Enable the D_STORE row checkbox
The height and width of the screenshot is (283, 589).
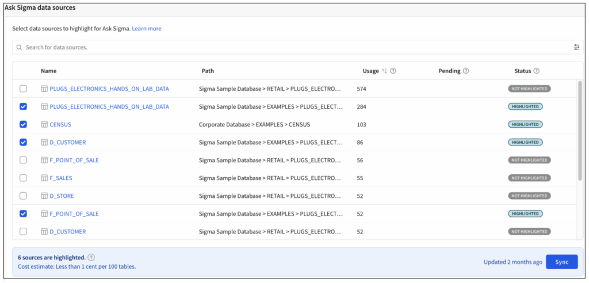(23, 196)
